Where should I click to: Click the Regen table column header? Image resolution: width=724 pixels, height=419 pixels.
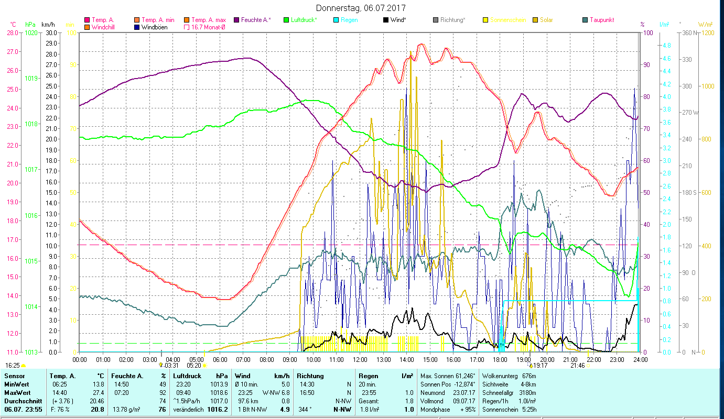pos(368,376)
